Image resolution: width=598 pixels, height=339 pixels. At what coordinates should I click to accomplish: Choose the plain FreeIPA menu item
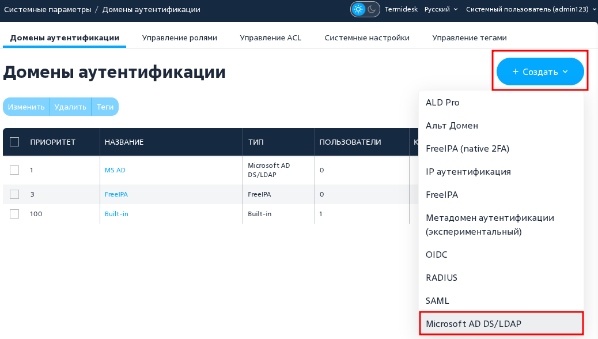pos(501,195)
